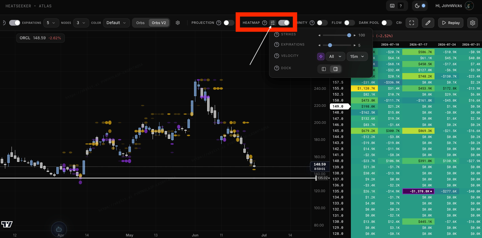The image size is (482, 238).
Task: Open the main settings gear in toolbar
Action: pyautogui.click(x=473, y=23)
